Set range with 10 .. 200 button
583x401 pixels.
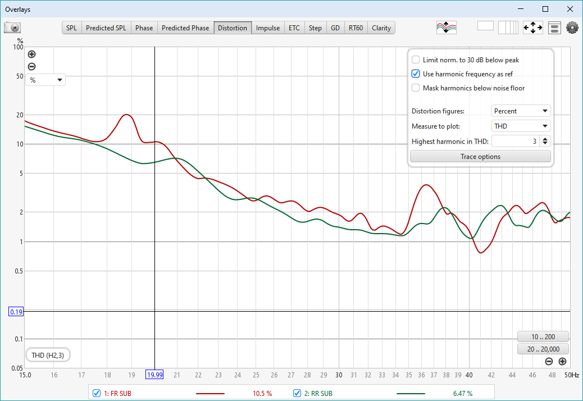pos(543,337)
